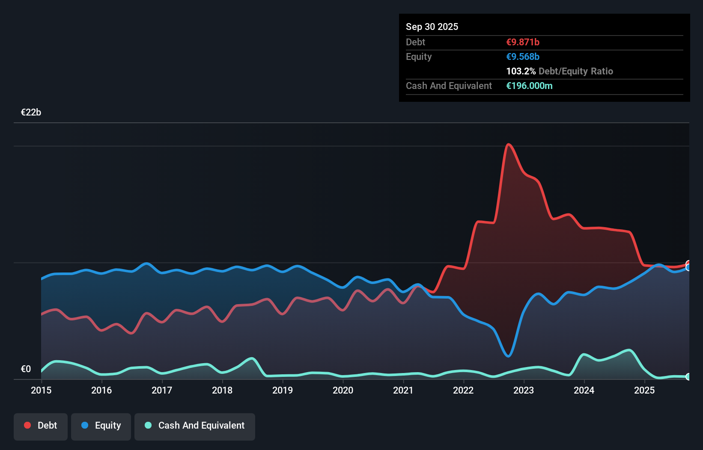Click the red €9.871b Debt value in tooltip
The width and height of the screenshot is (703, 450).
point(523,42)
